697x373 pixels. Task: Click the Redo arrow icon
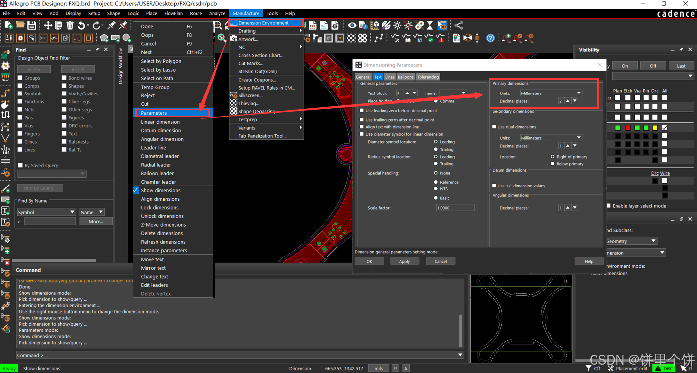[x=96, y=25]
